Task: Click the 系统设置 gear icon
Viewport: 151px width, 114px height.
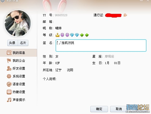Action: 9,76
